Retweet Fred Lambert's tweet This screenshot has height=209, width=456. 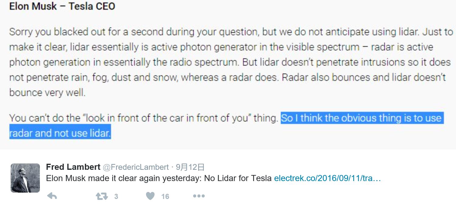[x=102, y=196]
